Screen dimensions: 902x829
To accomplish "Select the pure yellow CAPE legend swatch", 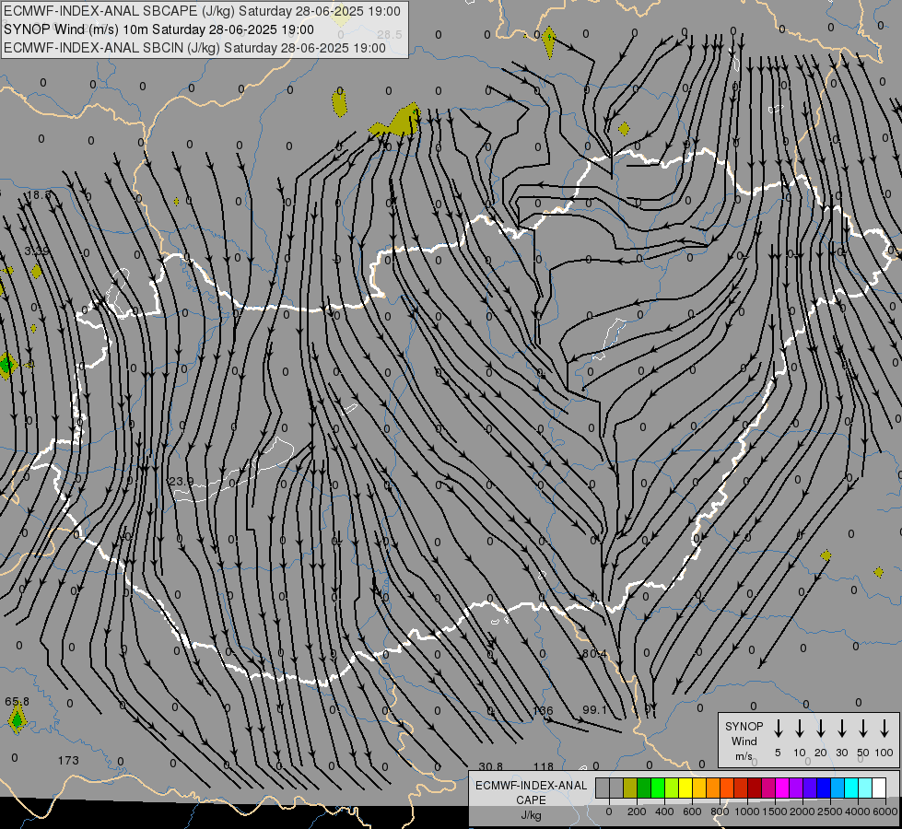I will 685,788.
